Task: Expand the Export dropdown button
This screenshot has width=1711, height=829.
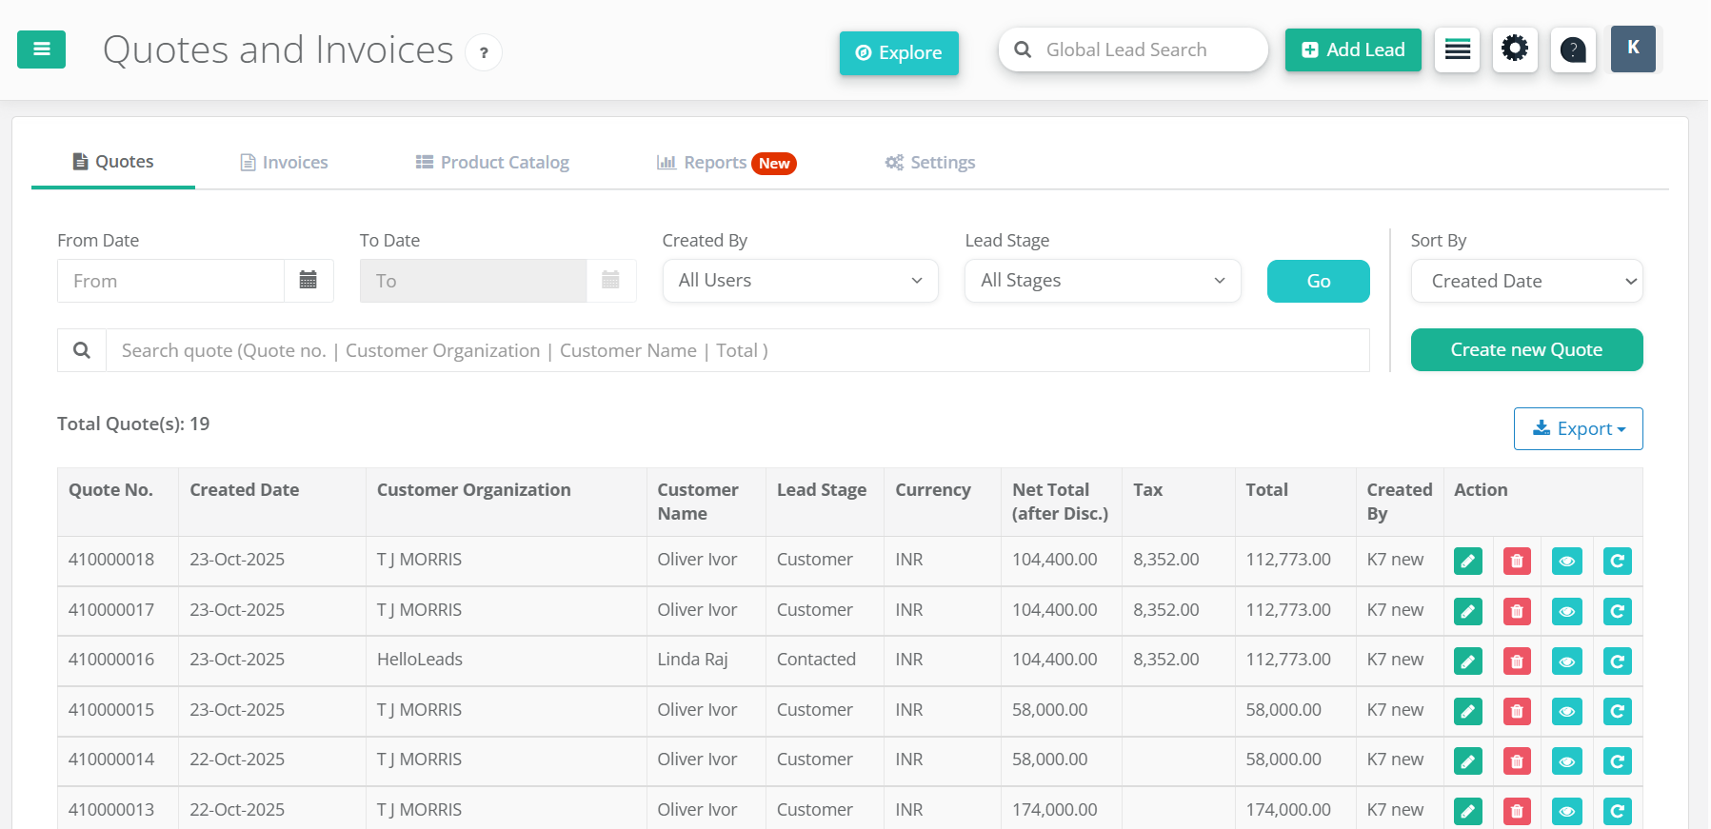Action: pyautogui.click(x=1578, y=429)
